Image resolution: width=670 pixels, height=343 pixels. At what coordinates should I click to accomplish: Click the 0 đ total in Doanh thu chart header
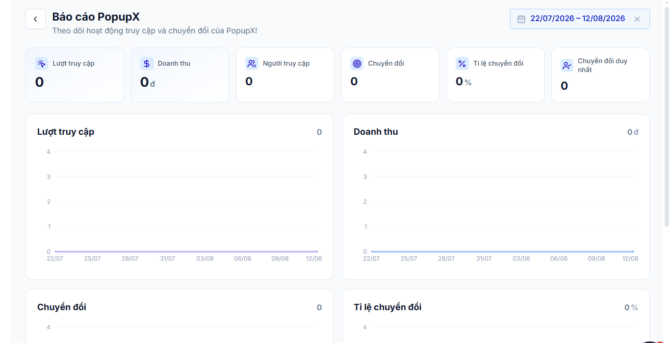[633, 132]
